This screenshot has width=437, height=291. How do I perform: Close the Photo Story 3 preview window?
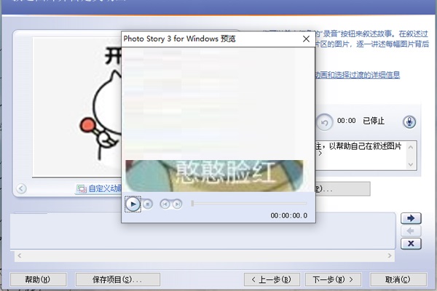pyautogui.click(x=306, y=39)
